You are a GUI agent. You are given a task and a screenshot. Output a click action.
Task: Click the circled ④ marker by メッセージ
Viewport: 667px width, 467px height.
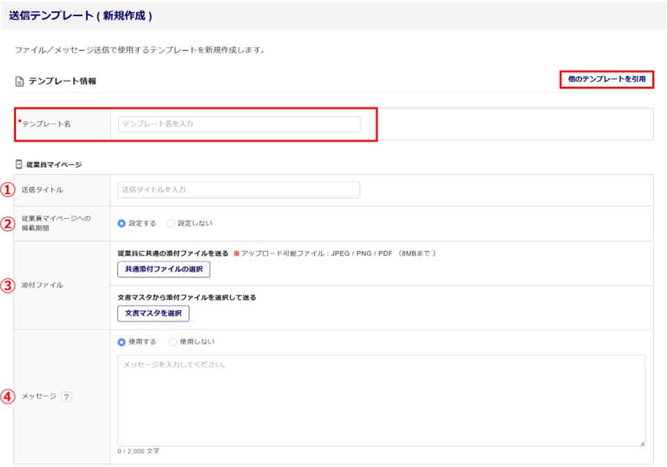click(x=7, y=396)
